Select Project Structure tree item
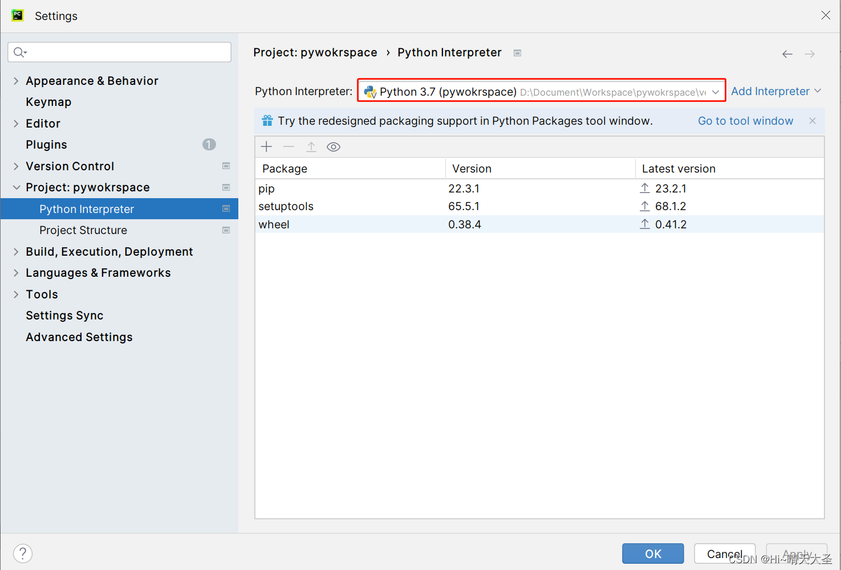The width and height of the screenshot is (841, 570). click(83, 230)
